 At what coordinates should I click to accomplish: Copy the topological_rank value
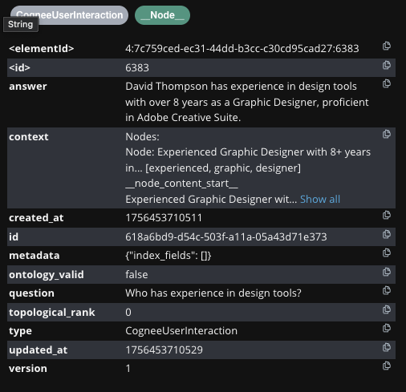coord(387,309)
